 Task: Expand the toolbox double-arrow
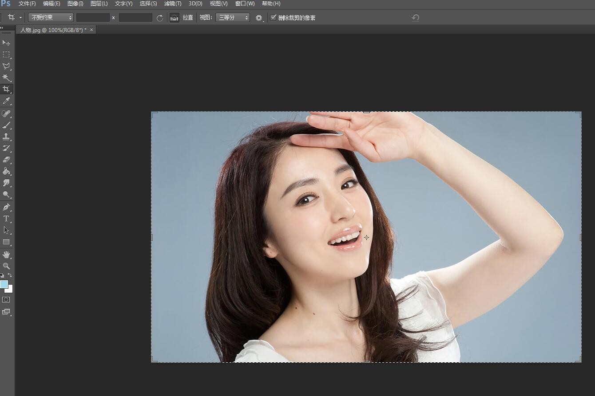(x=2, y=27)
